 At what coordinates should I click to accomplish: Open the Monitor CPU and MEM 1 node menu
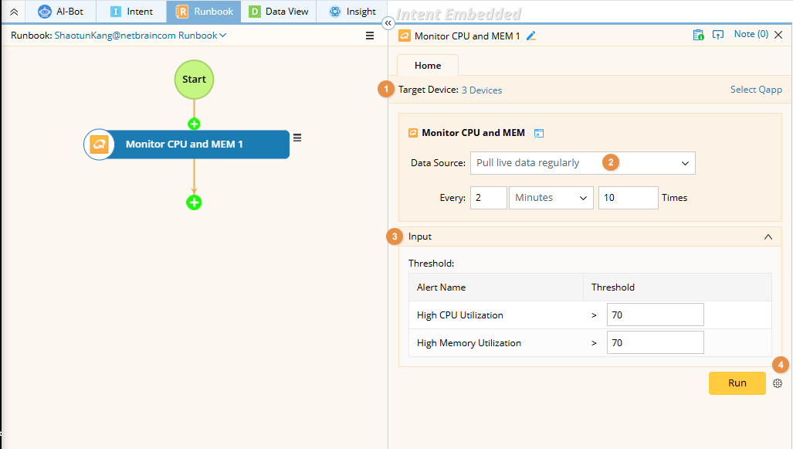tap(297, 138)
